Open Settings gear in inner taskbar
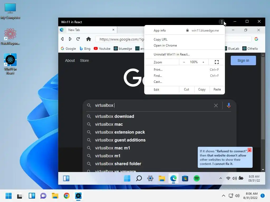 (150, 178)
